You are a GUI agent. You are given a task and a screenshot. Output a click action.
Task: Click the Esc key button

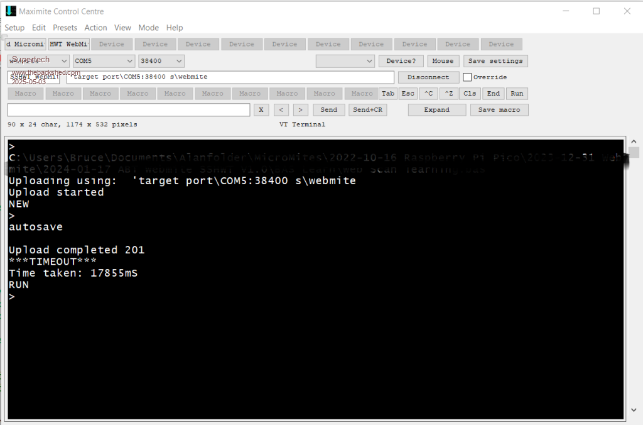click(408, 94)
